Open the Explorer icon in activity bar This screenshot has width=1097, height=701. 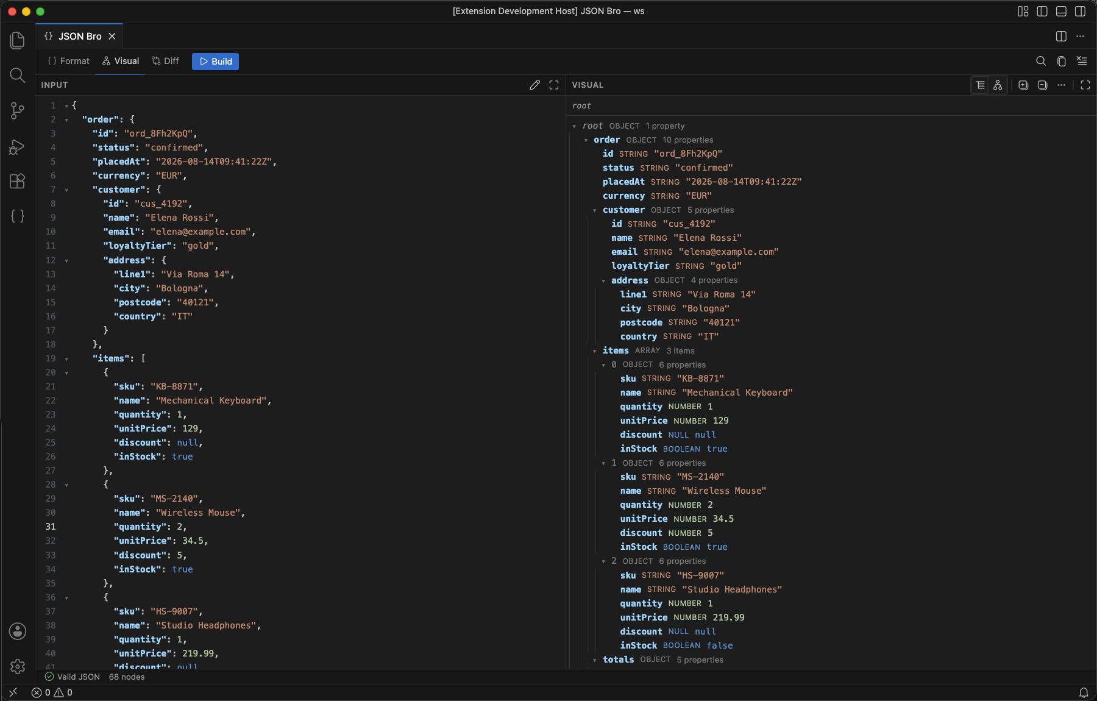pos(18,40)
